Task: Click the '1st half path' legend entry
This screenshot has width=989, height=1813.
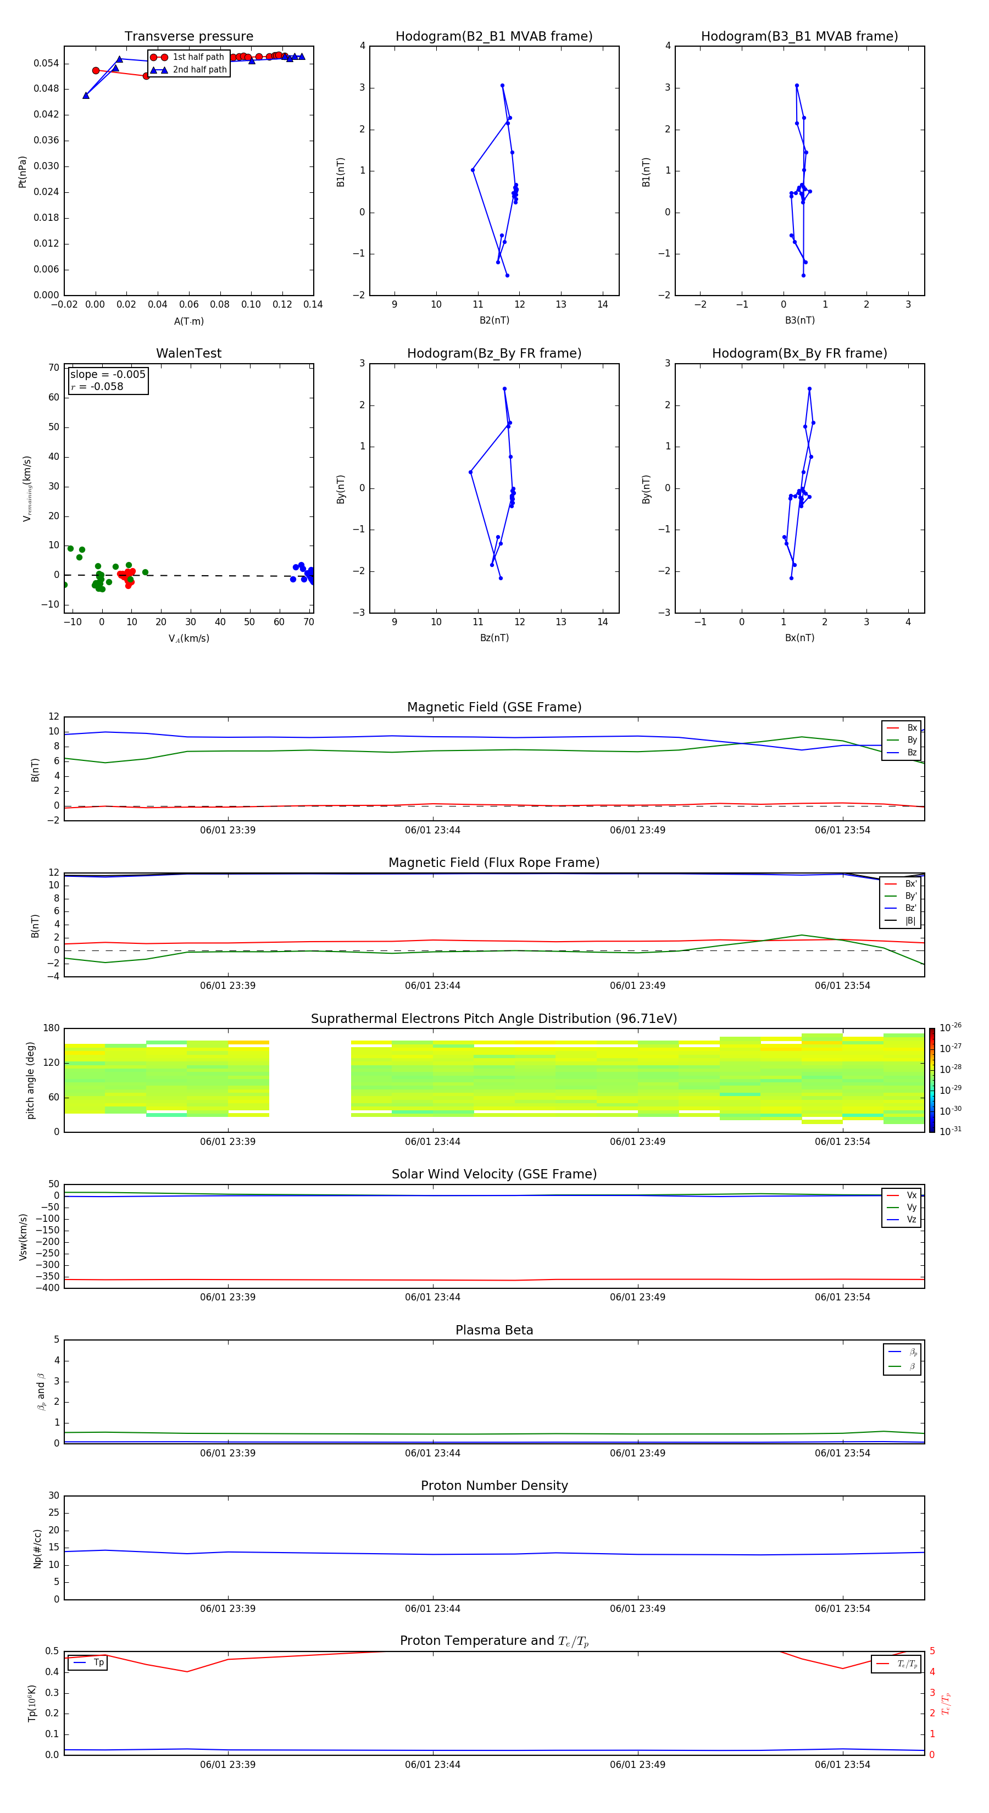Action: [187, 57]
